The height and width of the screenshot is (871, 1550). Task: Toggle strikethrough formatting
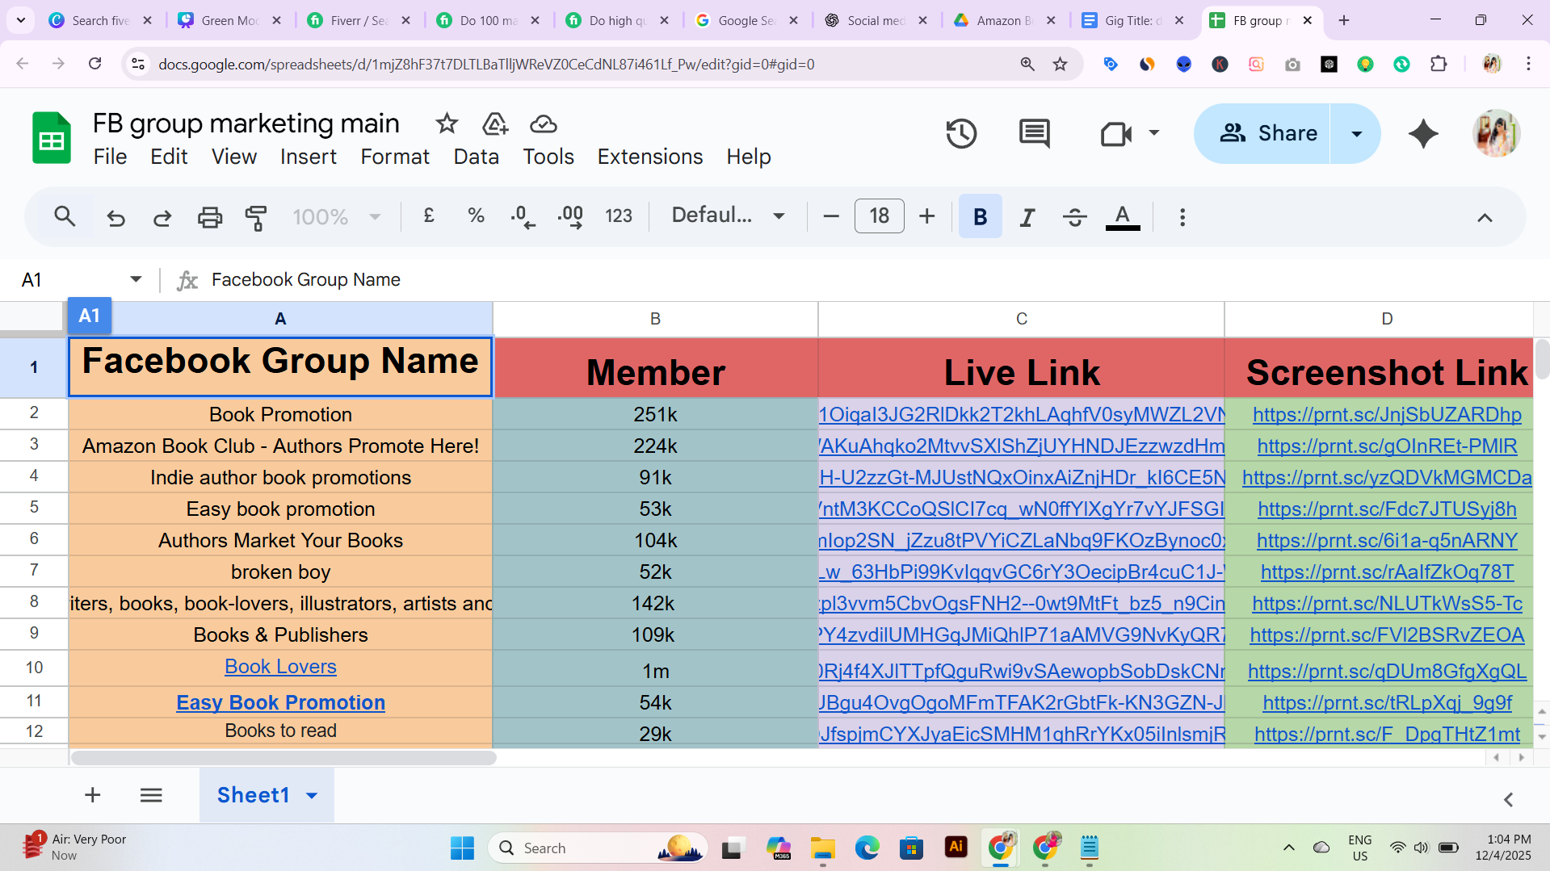point(1074,217)
